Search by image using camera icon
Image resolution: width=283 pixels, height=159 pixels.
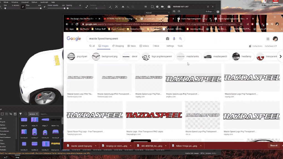167,39
